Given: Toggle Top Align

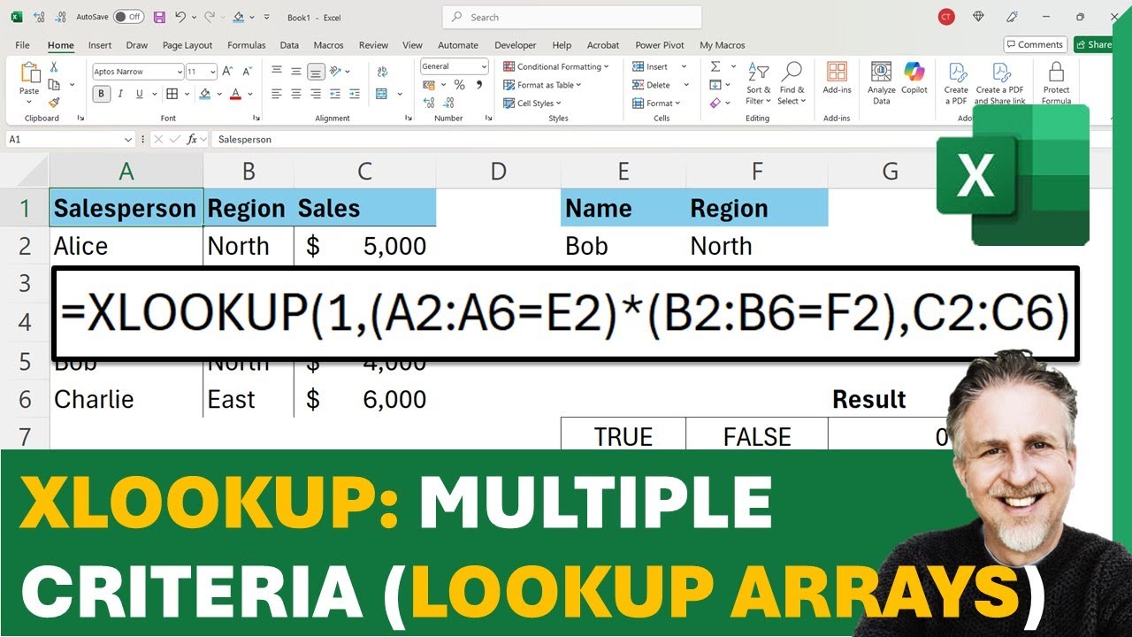Looking at the screenshot, I should click(x=277, y=72).
